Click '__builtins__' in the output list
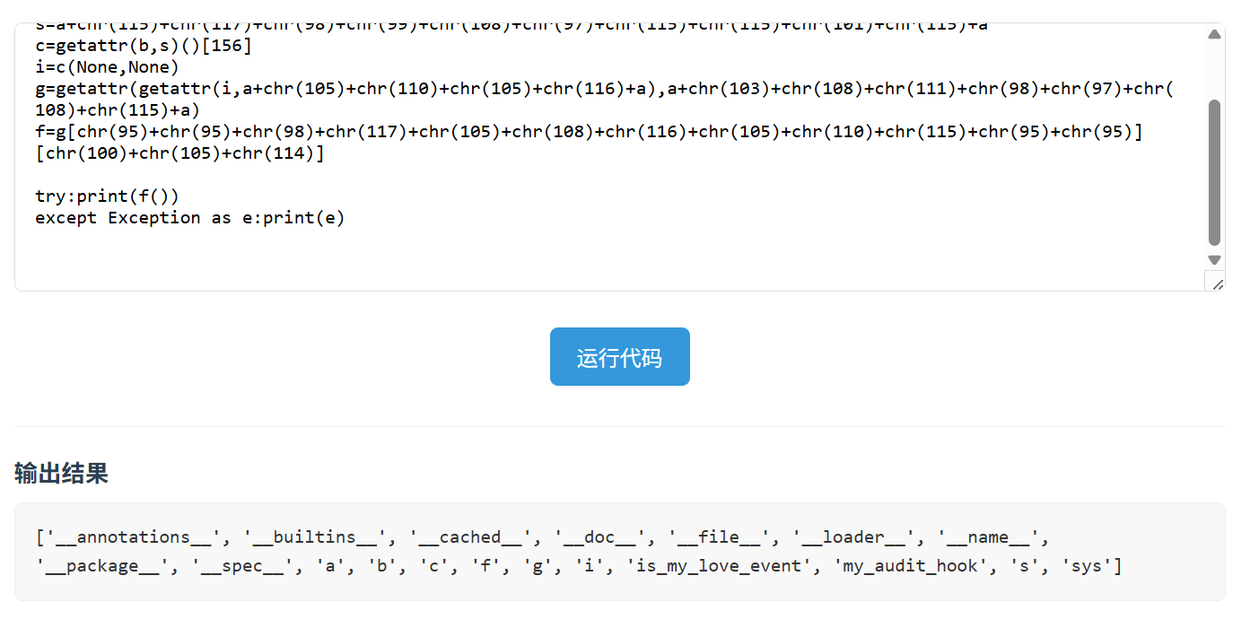The width and height of the screenshot is (1250, 628). 315,537
